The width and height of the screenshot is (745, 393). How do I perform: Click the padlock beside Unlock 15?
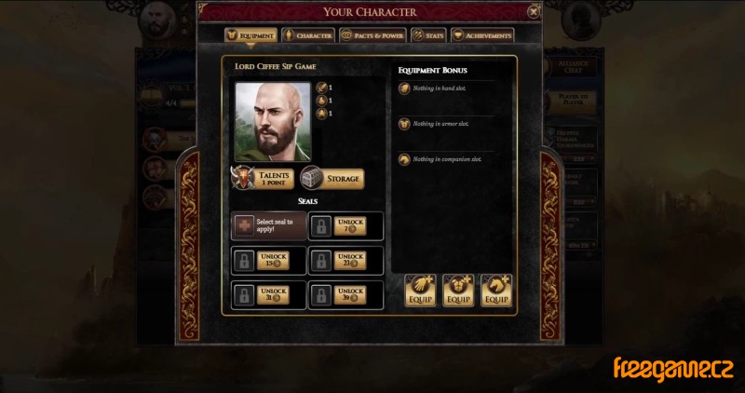pos(244,261)
